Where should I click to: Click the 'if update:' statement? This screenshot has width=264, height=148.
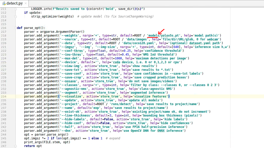coord(33,13)
